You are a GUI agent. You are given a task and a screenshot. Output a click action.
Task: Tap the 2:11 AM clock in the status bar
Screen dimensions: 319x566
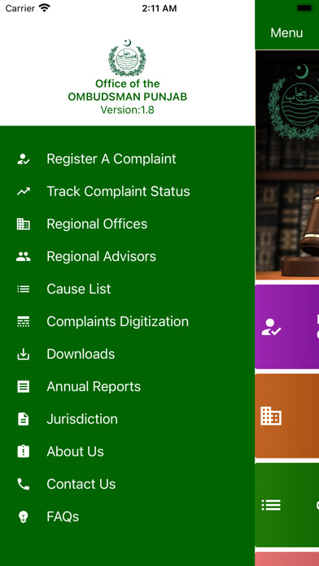[159, 8]
